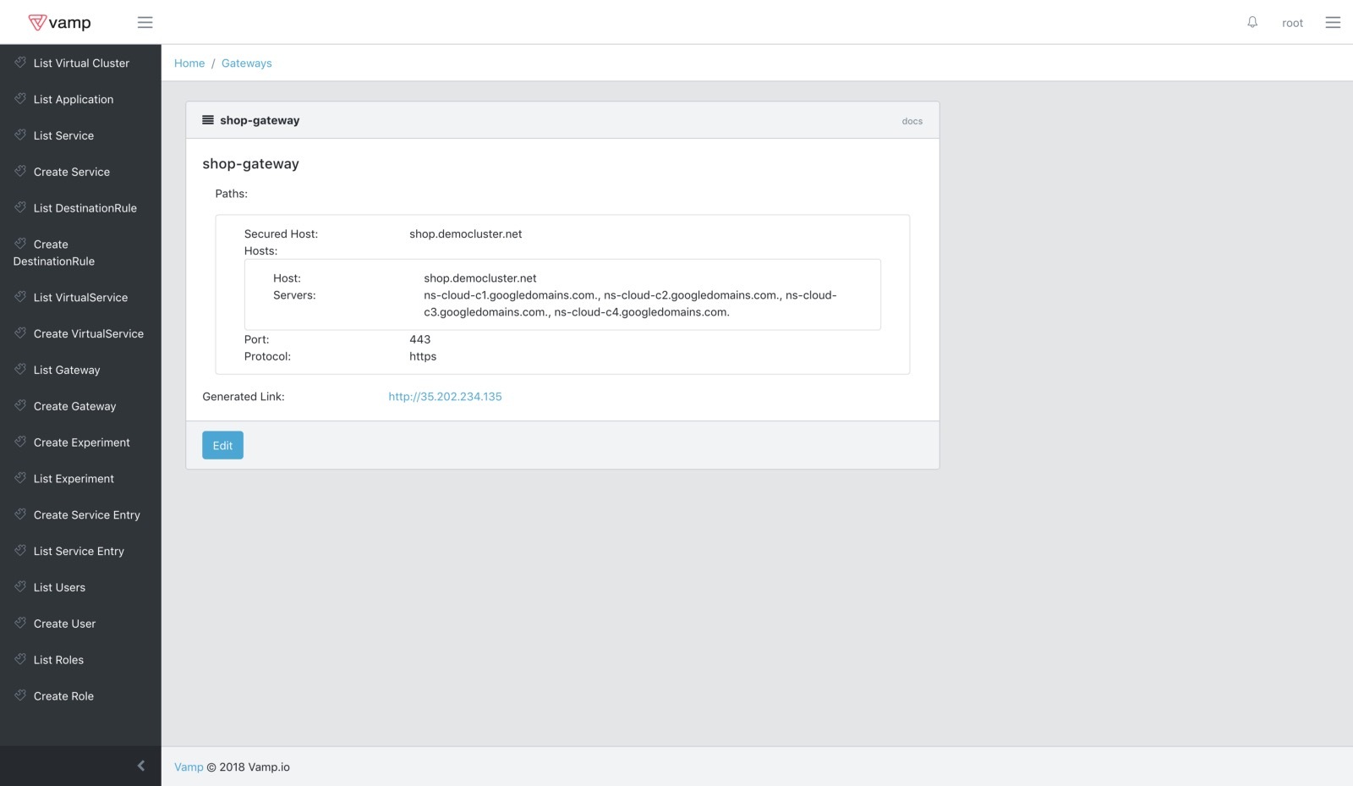Go to List Service Entry
Image resolution: width=1353 pixels, height=786 pixels.
click(80, 552)
